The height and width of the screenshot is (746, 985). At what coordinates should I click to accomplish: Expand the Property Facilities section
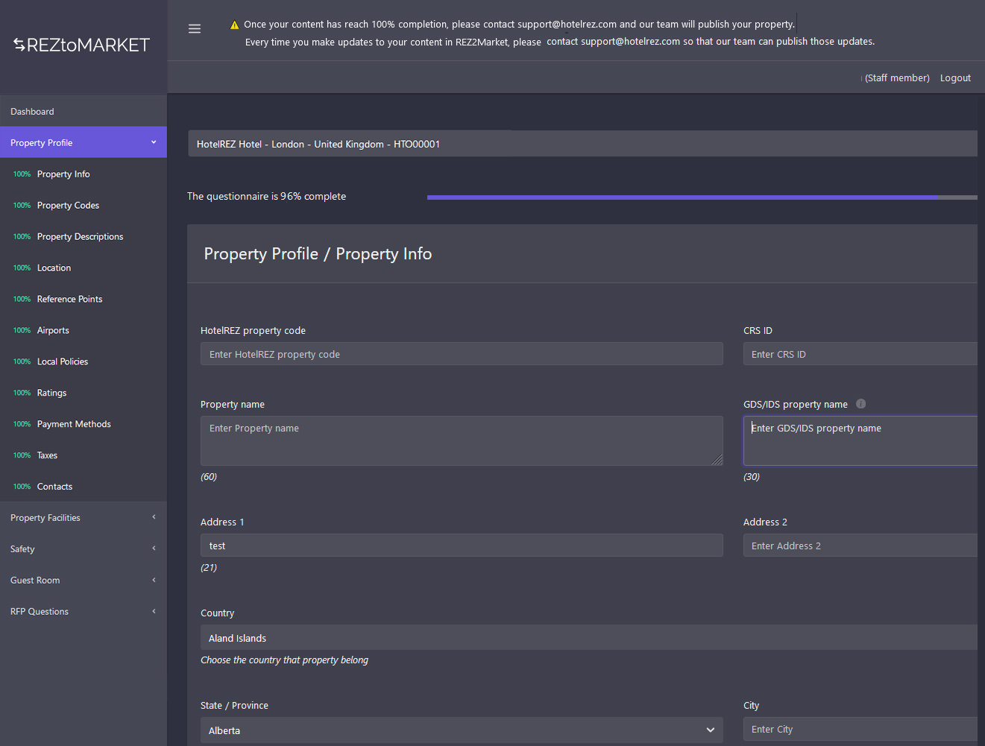(x=83, y=518)
